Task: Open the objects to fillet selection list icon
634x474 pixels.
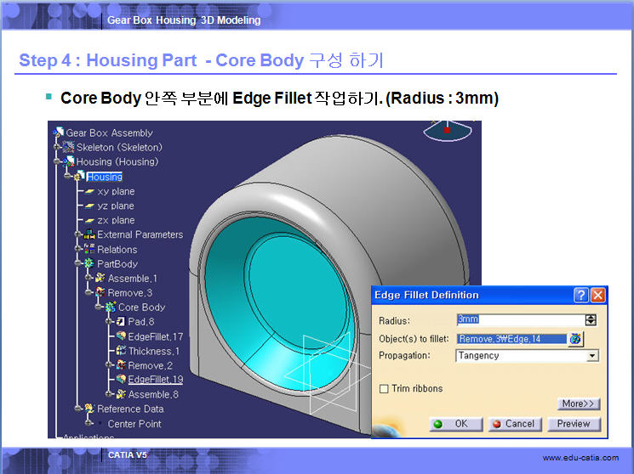Action: pyautogui.click(x=576, y=338)
